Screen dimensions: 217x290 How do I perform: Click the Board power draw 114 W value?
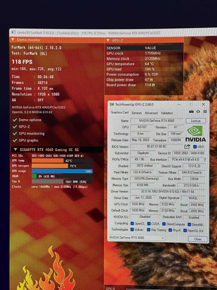[x=150, y=85]
